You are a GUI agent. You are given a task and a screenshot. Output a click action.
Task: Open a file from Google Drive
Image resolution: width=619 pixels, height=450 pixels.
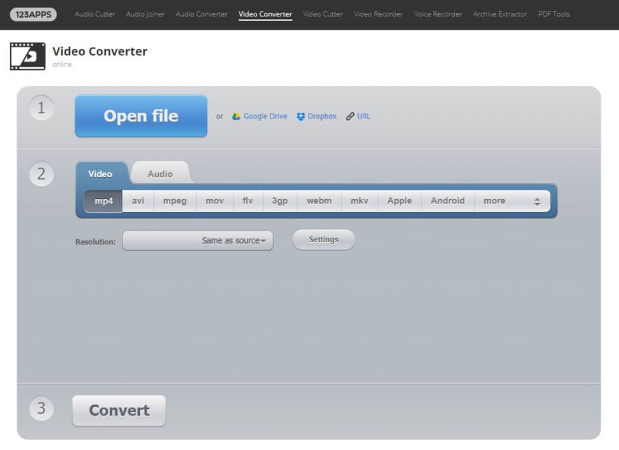tap(260, 116)
